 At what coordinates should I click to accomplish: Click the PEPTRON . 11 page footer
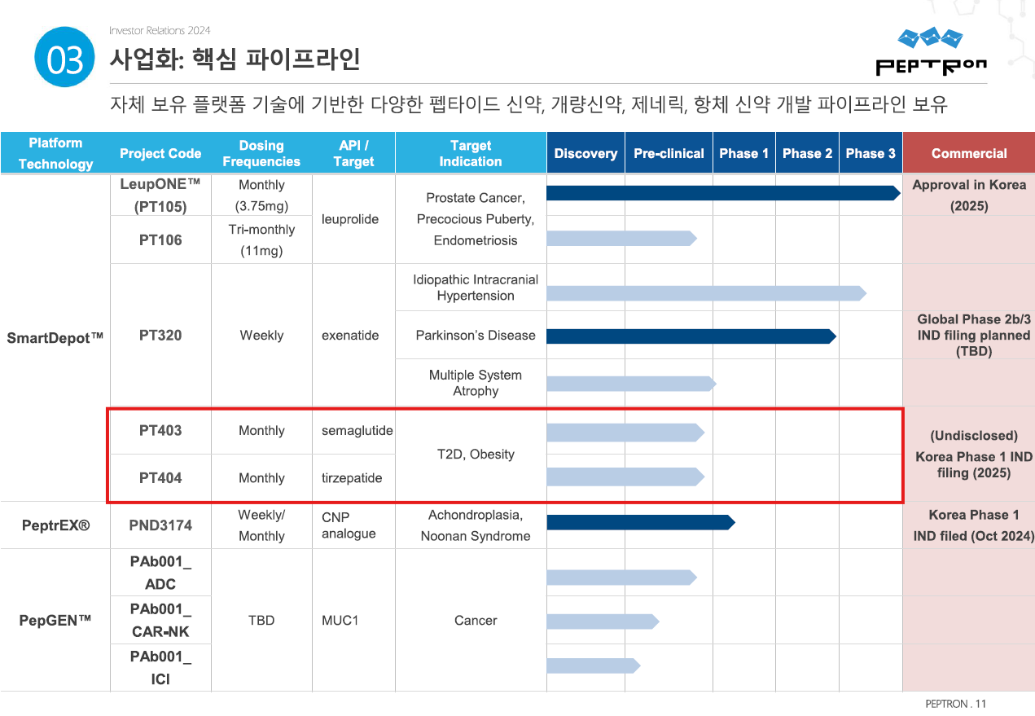955,704
